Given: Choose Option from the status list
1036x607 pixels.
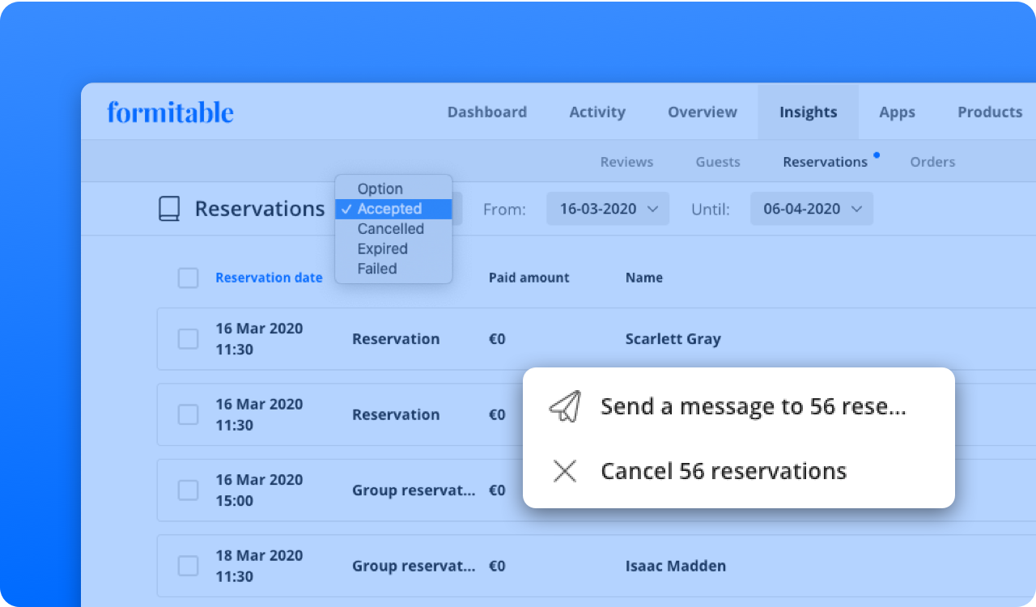Looking at the screenshot, I should point(380,189).
